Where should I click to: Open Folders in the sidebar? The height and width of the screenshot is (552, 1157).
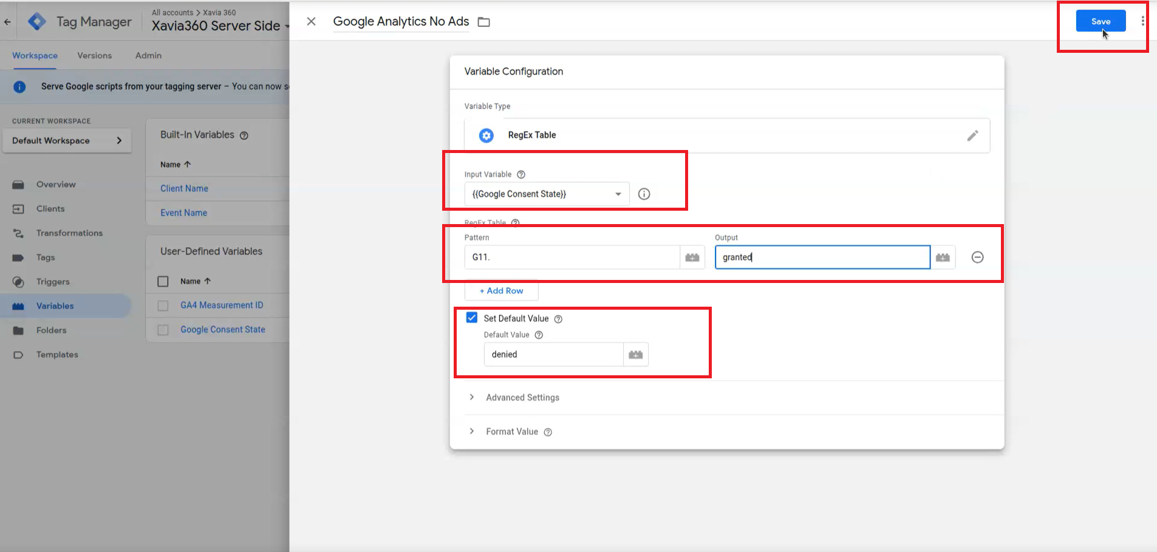click(52, 330)
